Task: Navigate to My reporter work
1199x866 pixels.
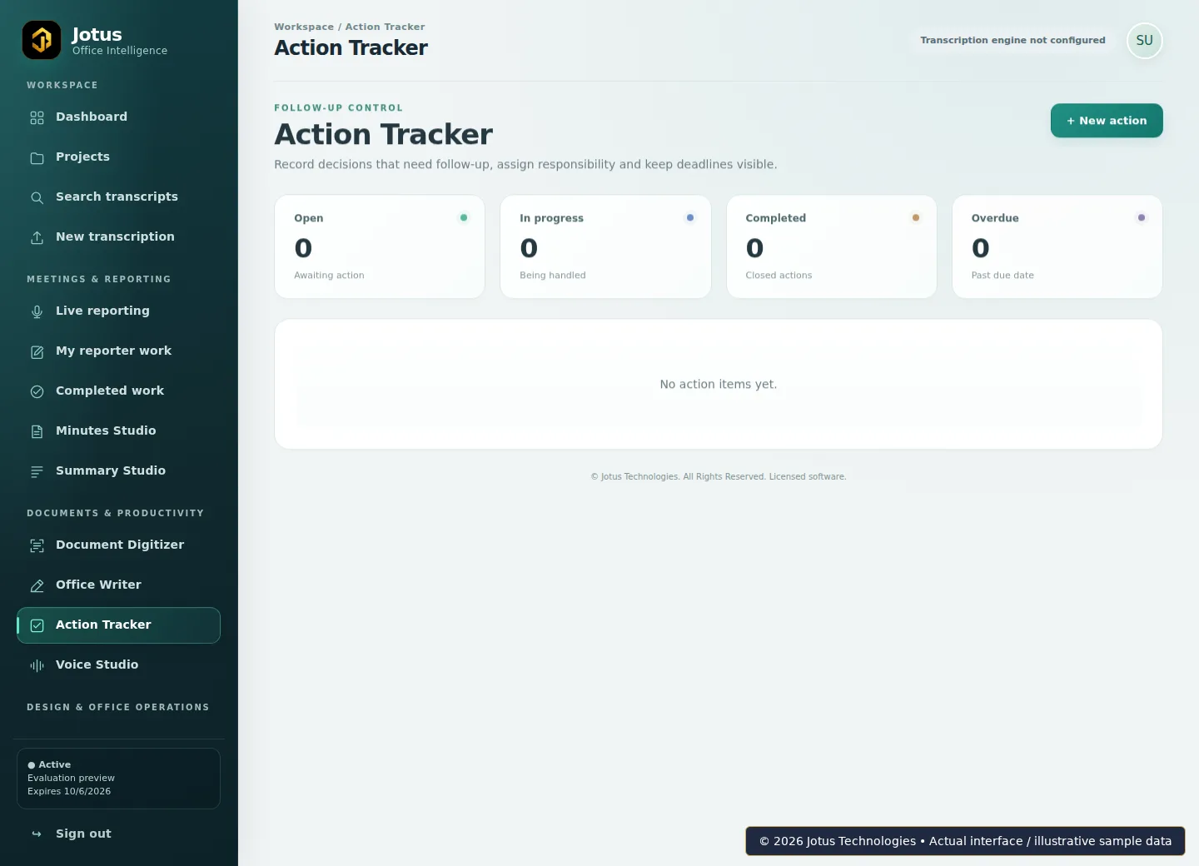Action: 118,351
